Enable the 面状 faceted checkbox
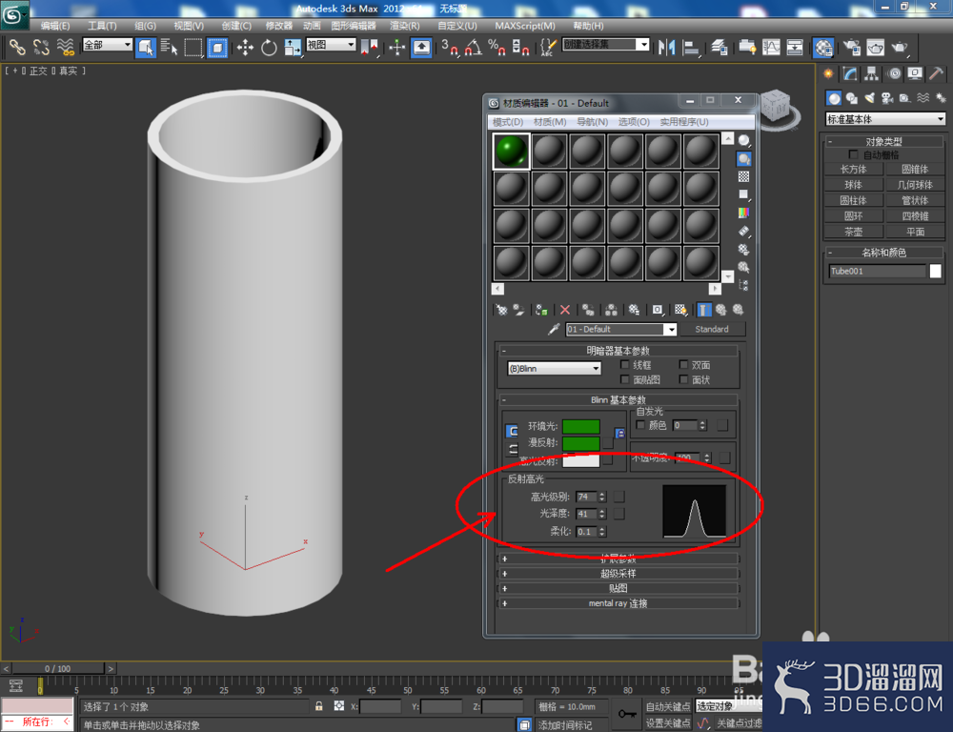953x732 pixels. [683, 379]
